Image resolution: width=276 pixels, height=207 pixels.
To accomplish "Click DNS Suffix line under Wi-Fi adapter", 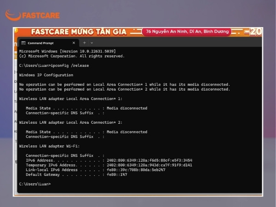I will click(x=65, y=155).
